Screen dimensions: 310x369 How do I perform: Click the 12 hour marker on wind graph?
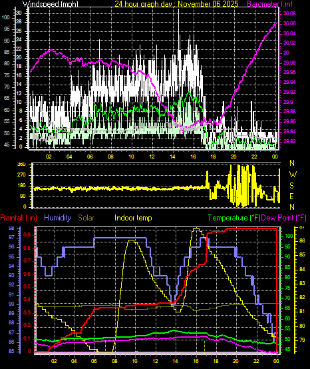[x=152, y=157]
